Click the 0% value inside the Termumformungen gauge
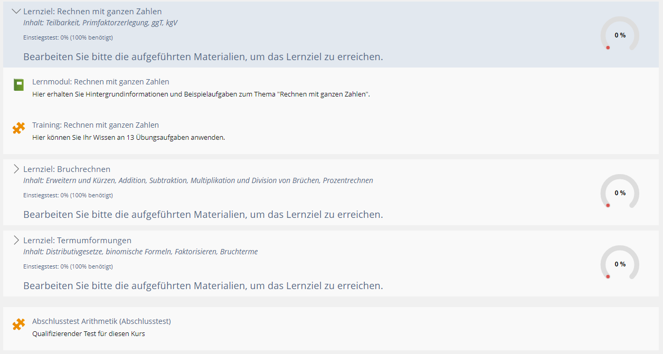Viewport: 663px width, 354px height. [619, 264]
